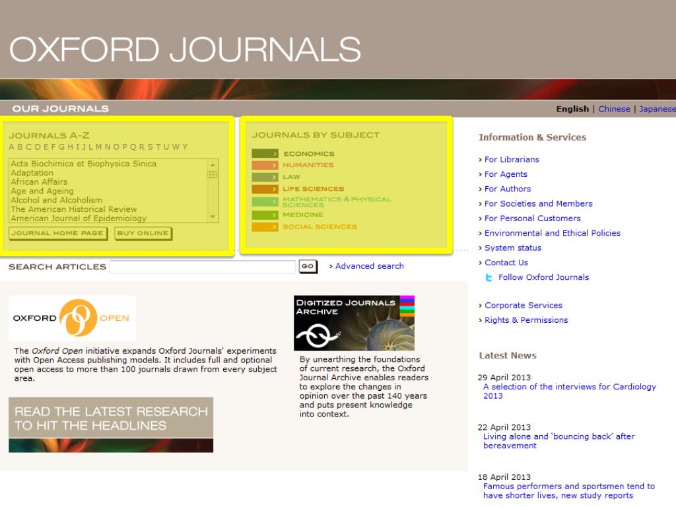Click the journal list scroll up arrow
The width and height of the screenshot is (676, 507).
[213, 164]
